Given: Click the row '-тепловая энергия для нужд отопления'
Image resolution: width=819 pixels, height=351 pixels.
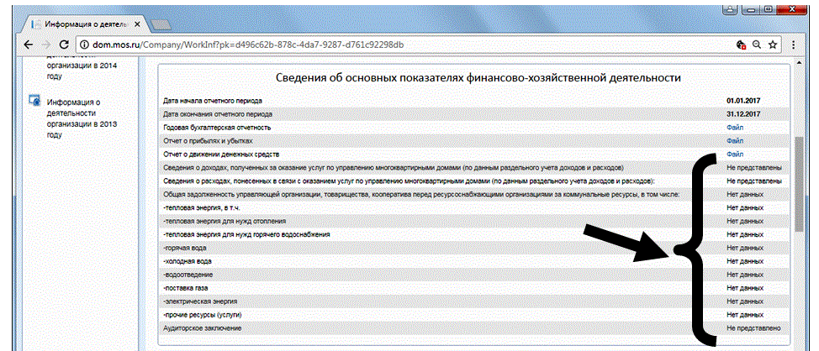Looking at the screenshot, I should click(x=474, y=221).
